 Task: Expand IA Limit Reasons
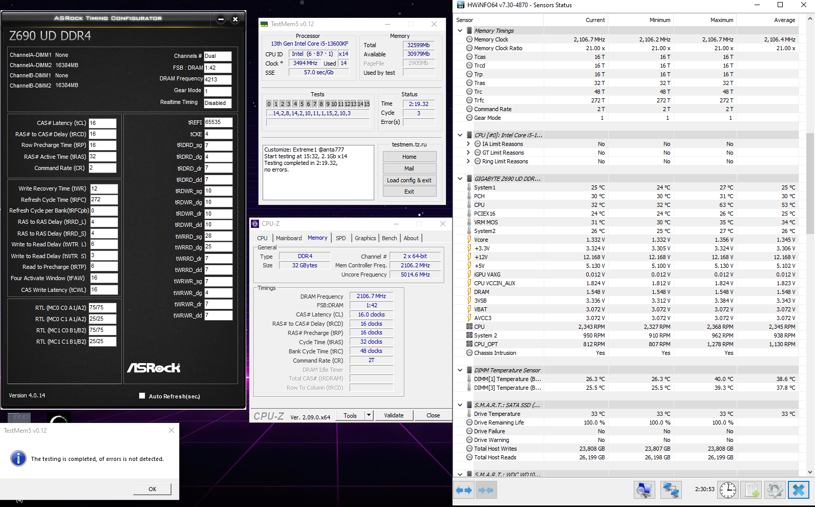(468, 144)
